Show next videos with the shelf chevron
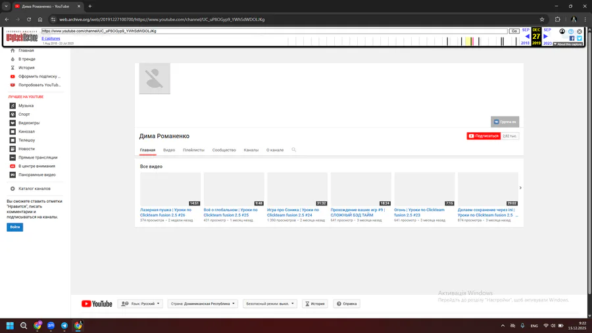 (520, 188)
